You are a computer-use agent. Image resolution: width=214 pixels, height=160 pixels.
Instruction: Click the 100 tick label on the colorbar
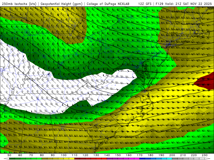64,155
